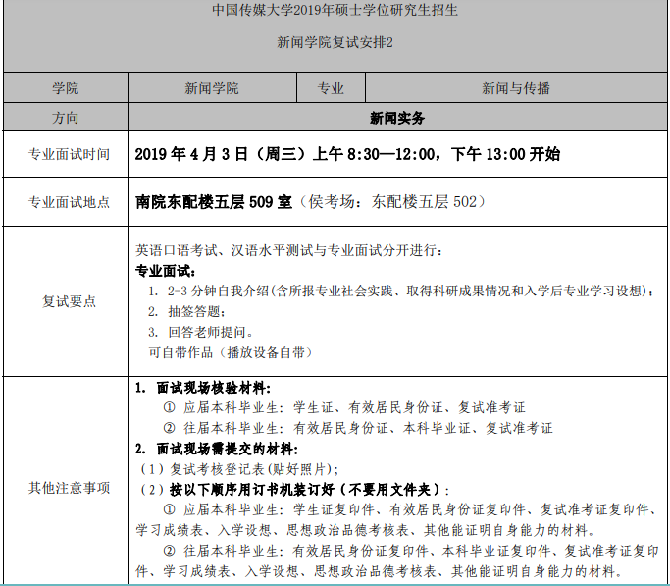The height and width of the screenshot is (586, 670).
Task: Select the 复试要点 label cell
Action: (x=66, y=301)
